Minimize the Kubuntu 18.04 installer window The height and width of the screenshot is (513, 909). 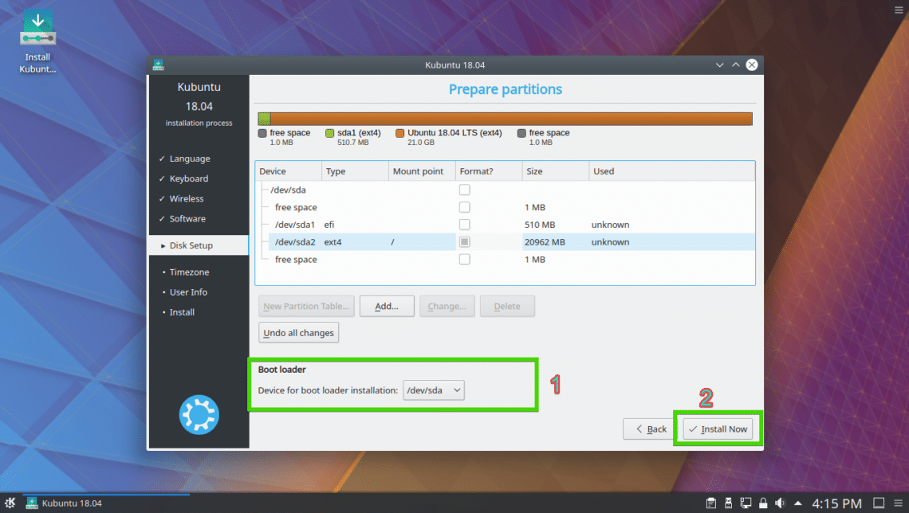[x=719, y=65]
